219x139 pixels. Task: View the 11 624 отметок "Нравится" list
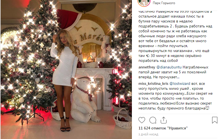coord(163,128)
